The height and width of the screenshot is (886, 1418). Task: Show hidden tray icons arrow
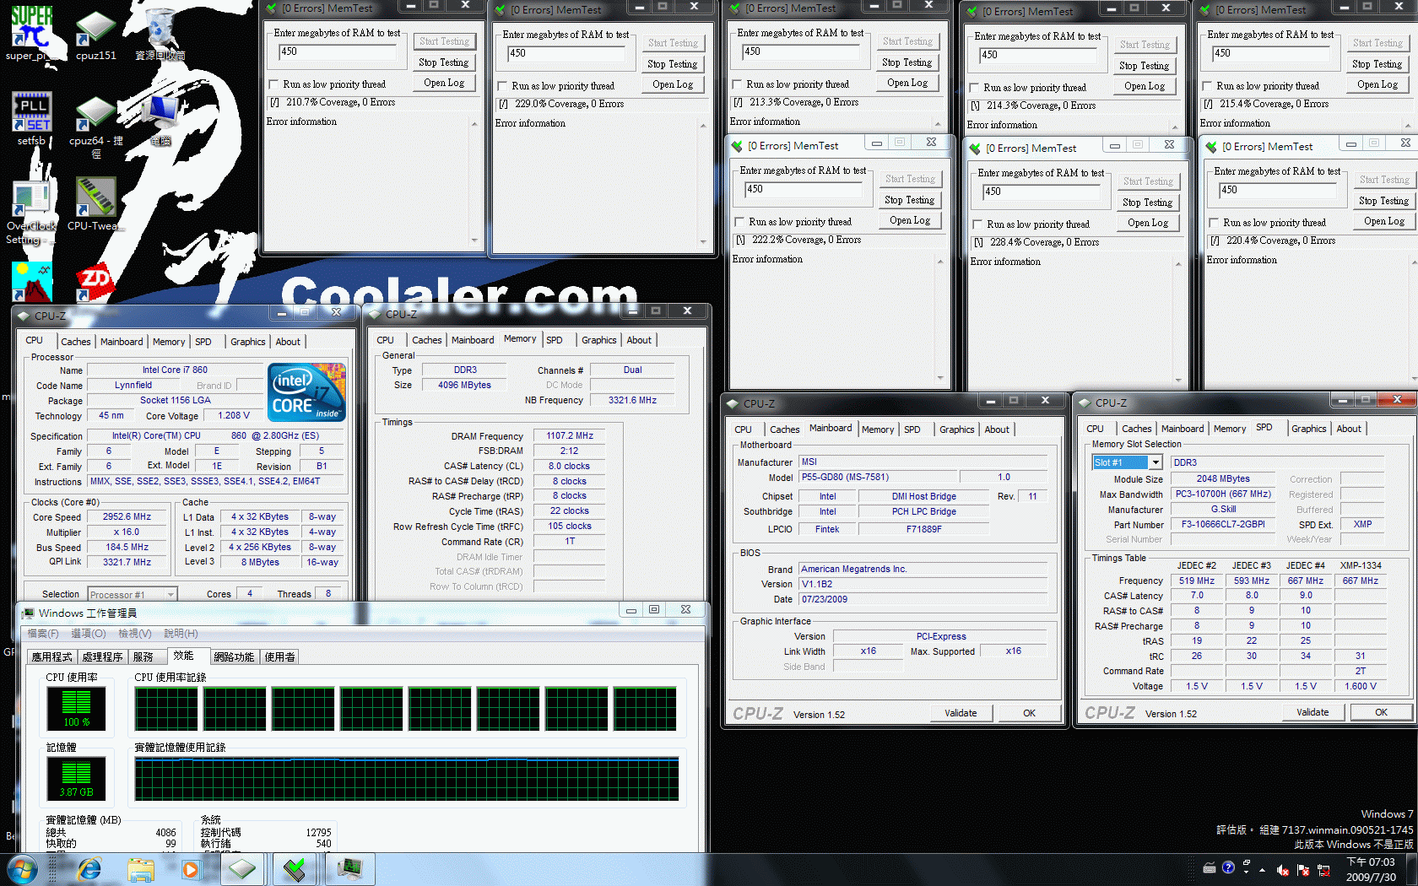(1263, 869)
